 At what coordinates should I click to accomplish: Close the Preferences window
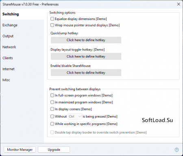(x=179, y=4)
